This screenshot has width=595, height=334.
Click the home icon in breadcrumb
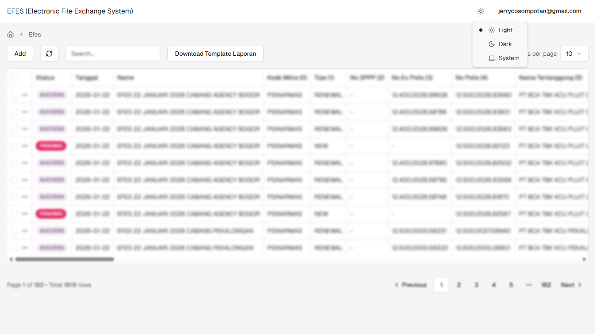(x=10, y=34)
